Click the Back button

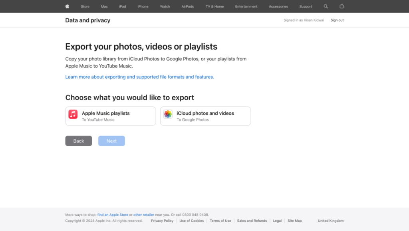(78, 141)
